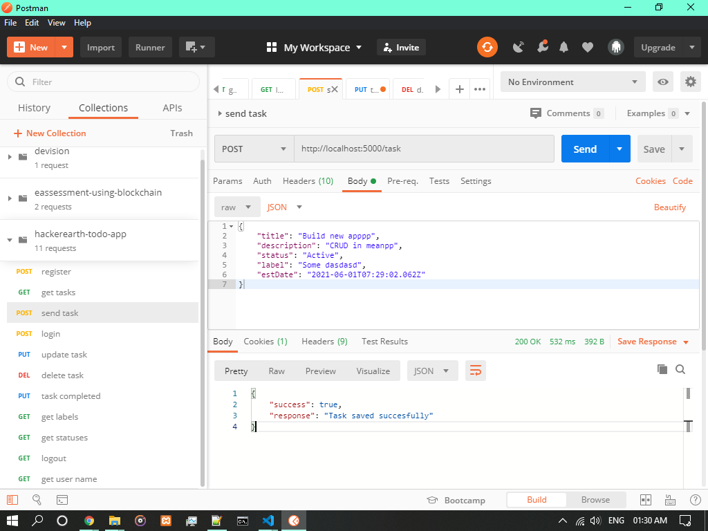Click the environment quick look eye icon
Image resolution: width=708 pixels, height=531 pixels.
(663, 82)
